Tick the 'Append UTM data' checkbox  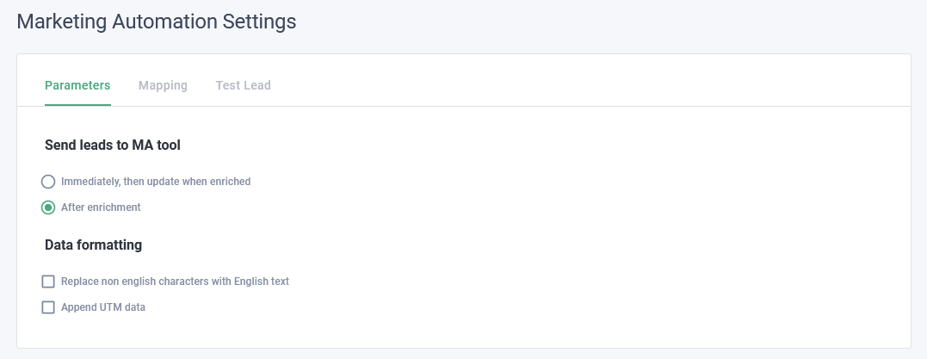pos(48,307)
